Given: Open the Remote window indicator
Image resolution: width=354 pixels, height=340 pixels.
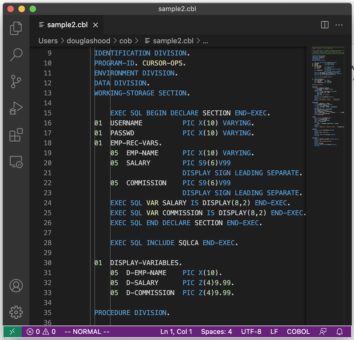Looking at the screenshot, I should coord(12,331).
